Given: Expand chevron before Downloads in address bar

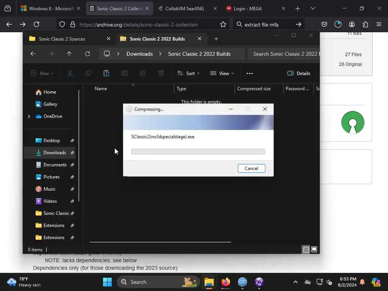Looking at the screenshot, I should click(118, 54).
